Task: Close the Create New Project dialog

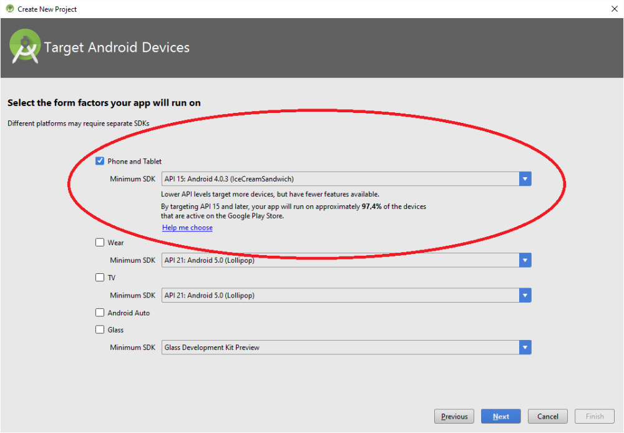Action: (x=615, y=9)
